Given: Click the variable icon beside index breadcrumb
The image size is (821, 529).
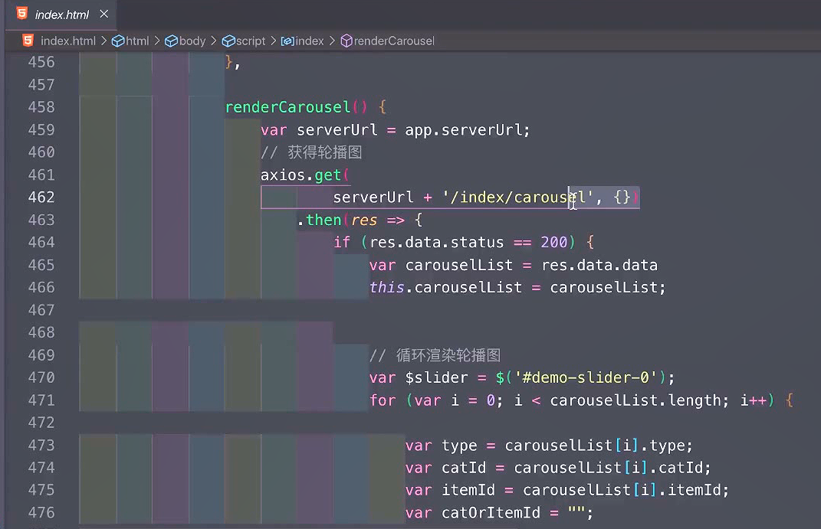Looking at the screenshot, I should click(x=287, y=41).
